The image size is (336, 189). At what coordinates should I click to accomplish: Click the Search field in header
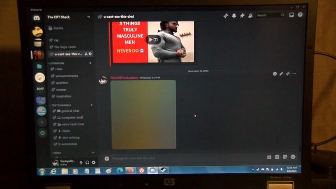coord(270,15)
